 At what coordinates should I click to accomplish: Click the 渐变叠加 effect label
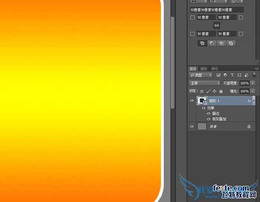click(x=219, y=119)
